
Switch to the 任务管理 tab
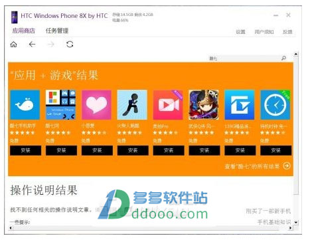[x=57, y=31]
